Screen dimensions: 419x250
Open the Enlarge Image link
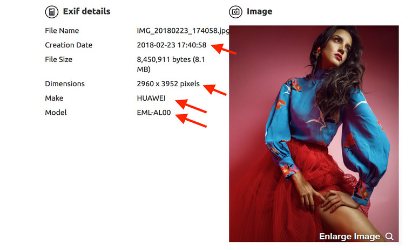coord(349,237)
